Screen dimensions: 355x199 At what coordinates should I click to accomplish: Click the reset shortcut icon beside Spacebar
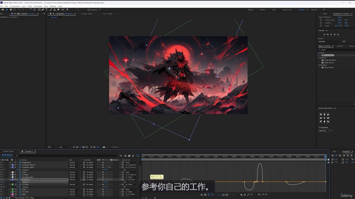coord(344,42)
